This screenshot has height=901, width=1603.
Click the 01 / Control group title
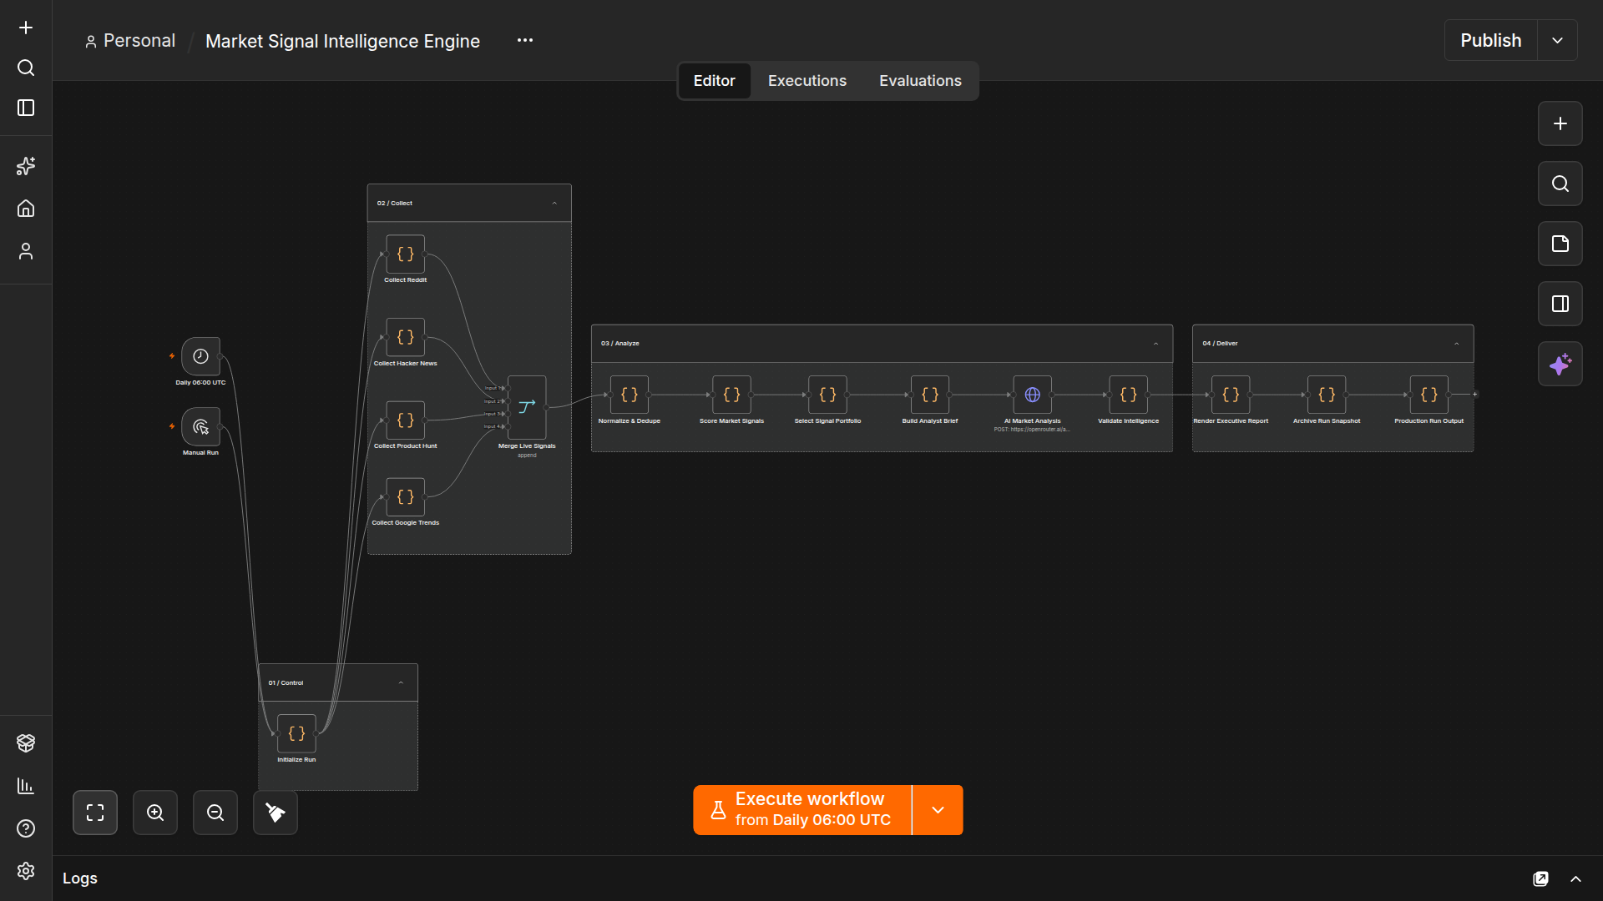(286, 683)
